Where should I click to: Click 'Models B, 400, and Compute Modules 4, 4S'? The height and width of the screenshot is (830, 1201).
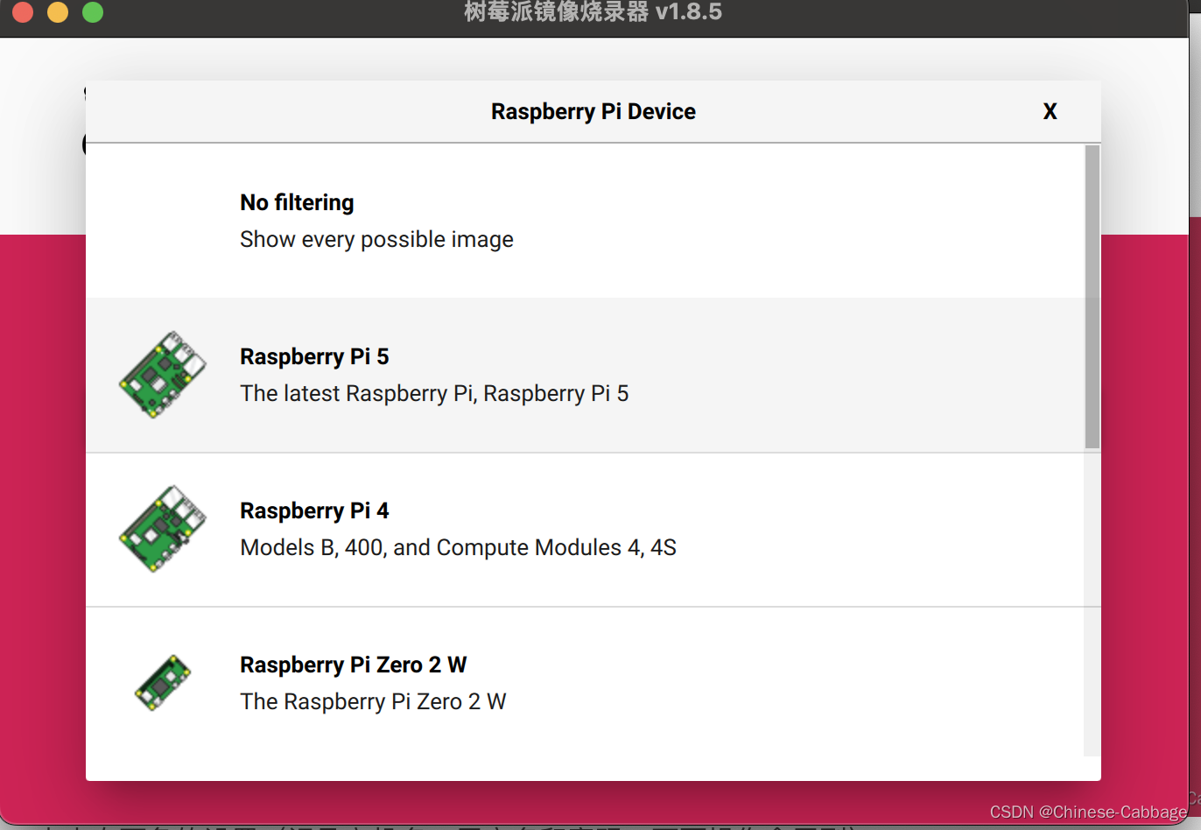[458, 547]
